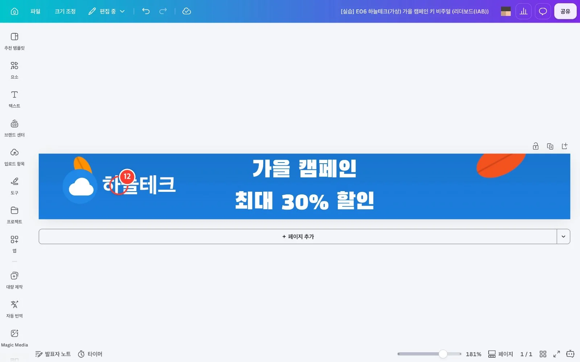Open the 크기 조정 menu
Screen dimensions: 580x362
pyautogui.click(x=65, y=11)
